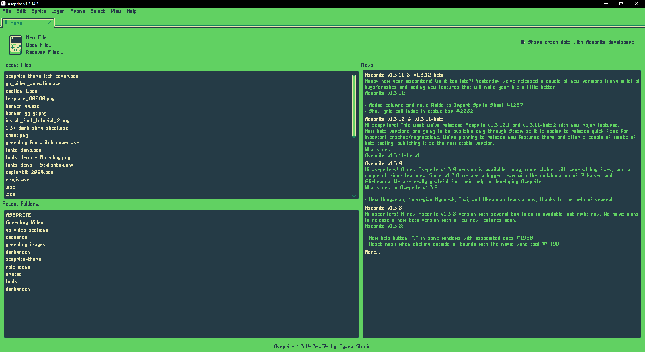The image size is (645, 352).
Task: Click the scroll-down arrow below Recent Files list
Action: (x=354, y=196)
